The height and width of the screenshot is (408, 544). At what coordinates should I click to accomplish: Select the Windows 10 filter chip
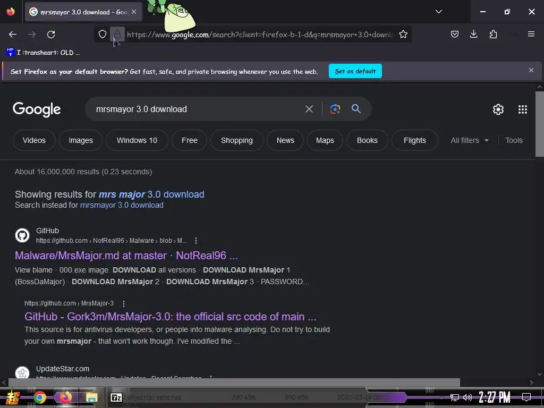pos(137,140)
